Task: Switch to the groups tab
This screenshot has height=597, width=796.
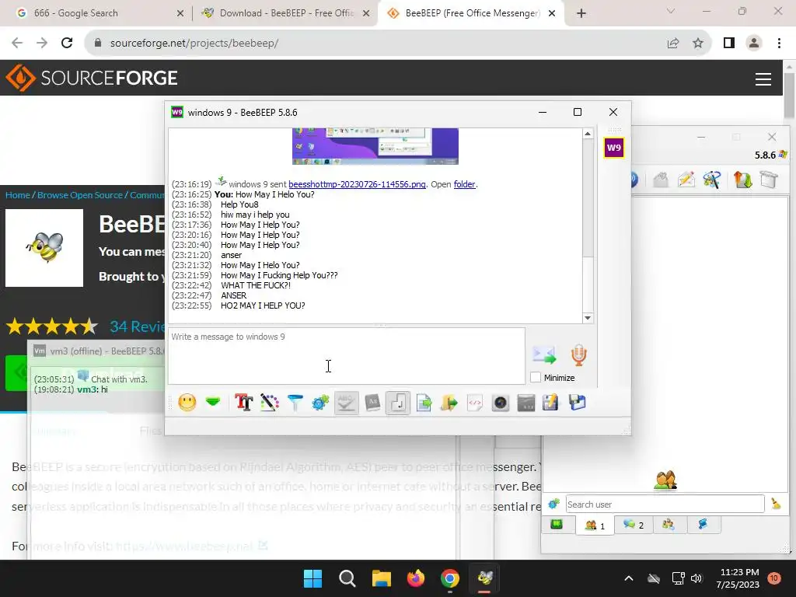Action: [669, 525]
